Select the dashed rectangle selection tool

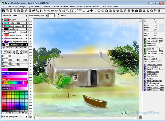[84, 11]
